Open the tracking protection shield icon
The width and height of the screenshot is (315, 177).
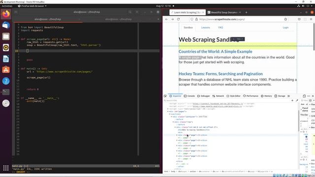(x=192, y=19)
